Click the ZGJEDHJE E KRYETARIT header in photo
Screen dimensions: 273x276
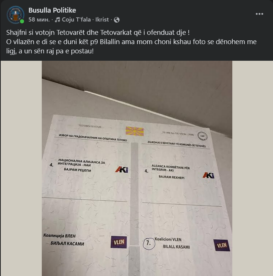(x=176, y=144)
